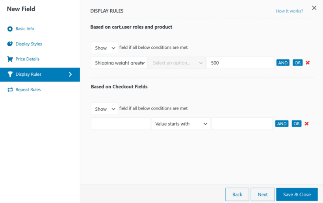The height and width of the screenshot is (203, 323).
Task: Click the Display Styles palette icon
Action: click(10, 44)
